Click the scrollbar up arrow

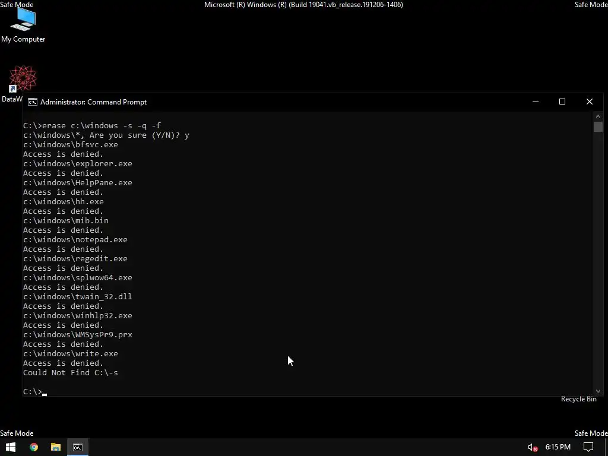pos(598,116)
